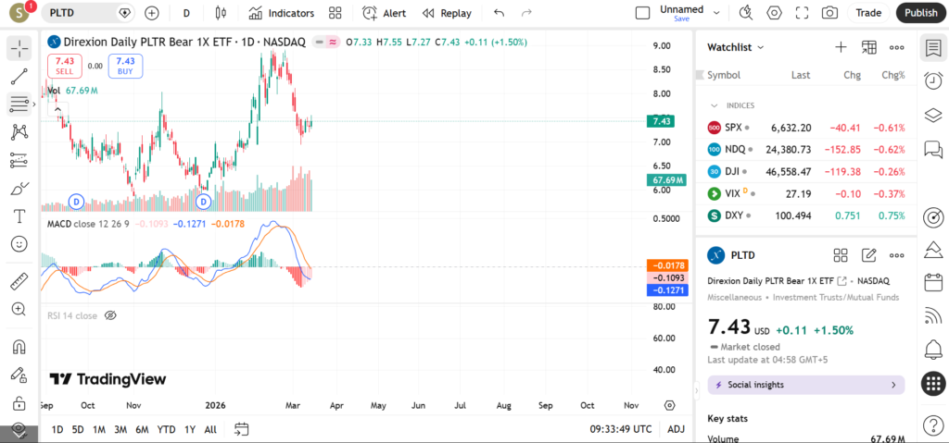Select the YTD time range
Screen dimensions: 949x443
tap(166, 429)
